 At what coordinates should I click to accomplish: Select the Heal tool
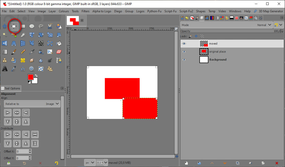tap(23, 60)
